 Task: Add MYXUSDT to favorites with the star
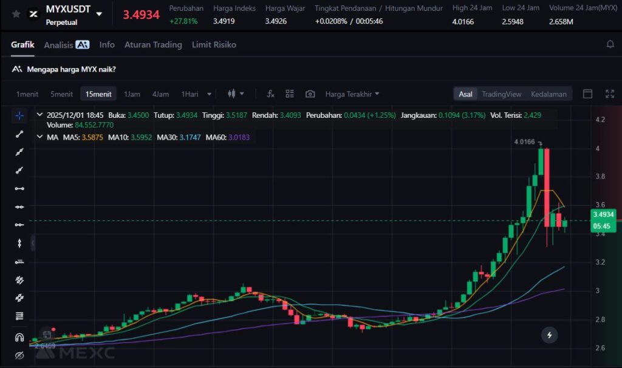click(16, 14)
